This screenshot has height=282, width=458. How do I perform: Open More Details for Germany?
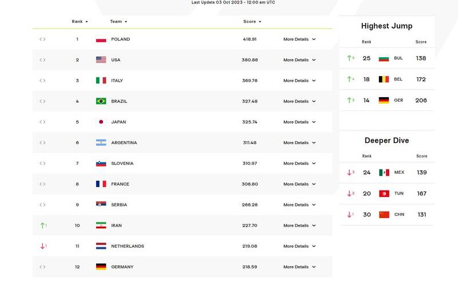tap(299, 267)
